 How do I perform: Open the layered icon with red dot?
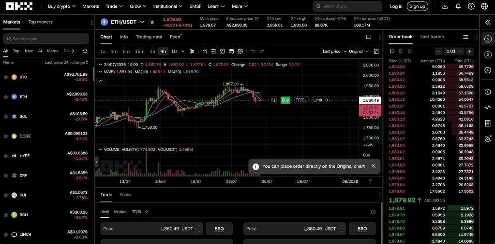(x=488, y=139)
